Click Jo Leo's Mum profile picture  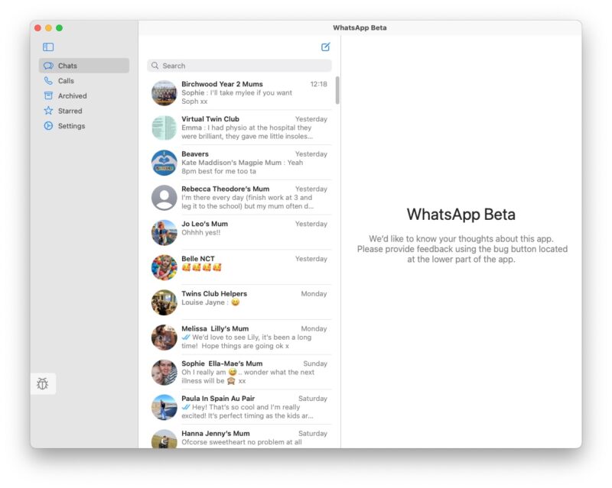pyautogui.click(x=164, y=233)
